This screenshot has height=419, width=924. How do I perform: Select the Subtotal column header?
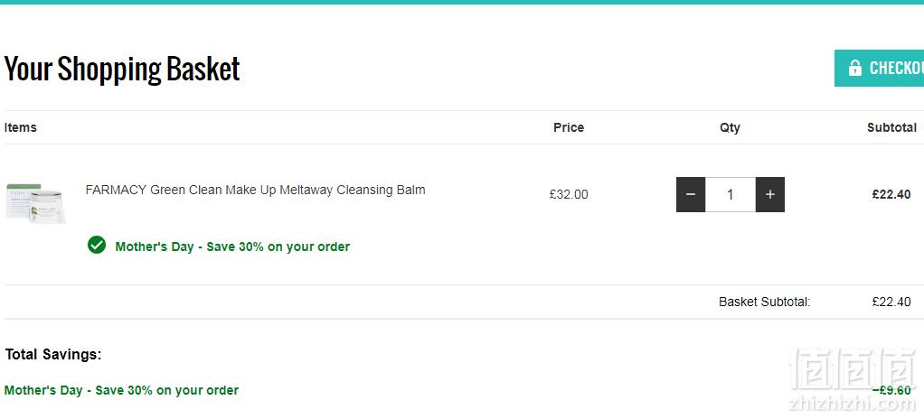891,127
